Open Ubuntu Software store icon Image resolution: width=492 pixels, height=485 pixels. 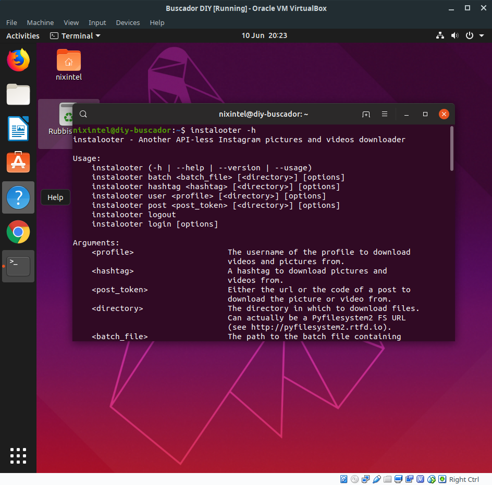point(18,162)
